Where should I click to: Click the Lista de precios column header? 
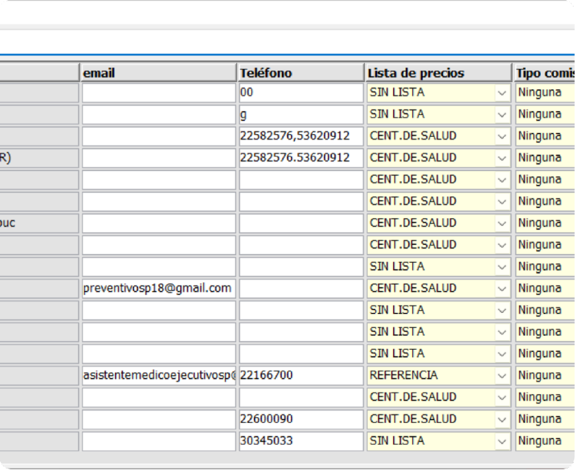tap(438, 72)
